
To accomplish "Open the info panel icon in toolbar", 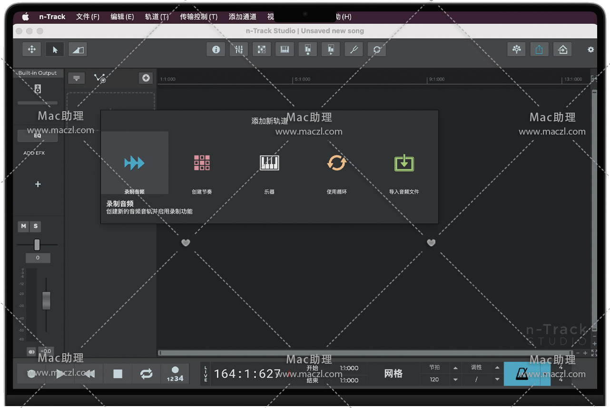I will pos(216,49).
